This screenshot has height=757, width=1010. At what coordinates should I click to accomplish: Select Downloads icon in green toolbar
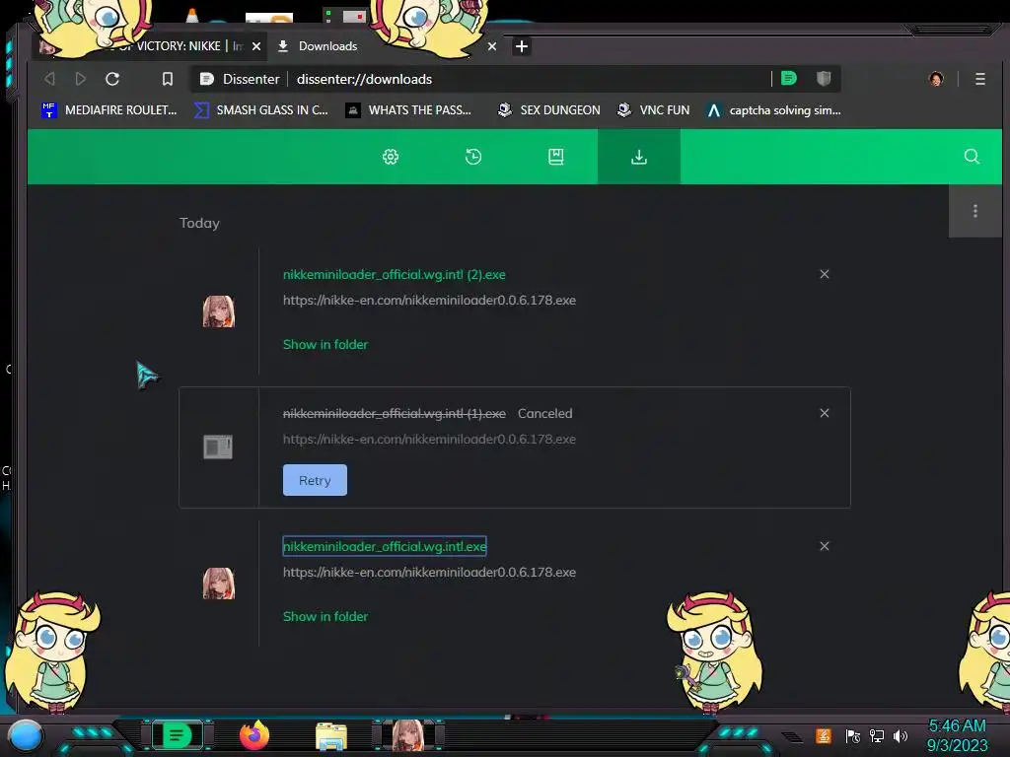(639, 157)
